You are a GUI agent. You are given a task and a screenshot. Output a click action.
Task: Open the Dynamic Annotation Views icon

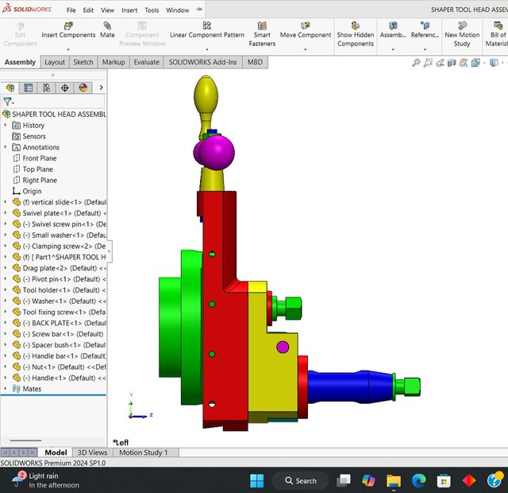click(464, 62)
